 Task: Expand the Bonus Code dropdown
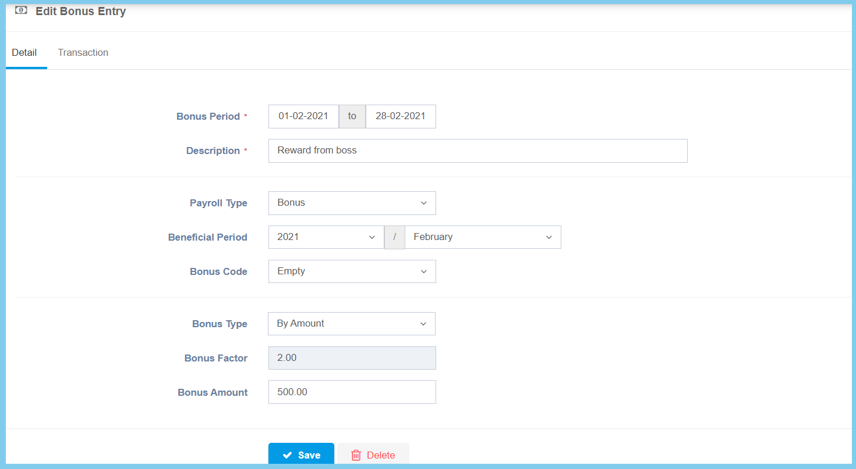352,271
